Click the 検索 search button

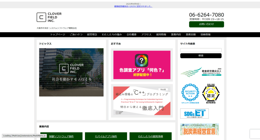coord(201,56)
